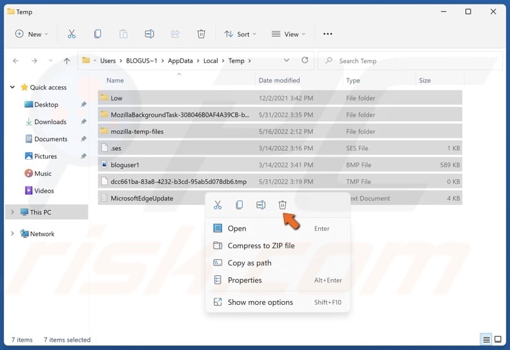The image size is (510, 350).
Task: Click the 589 KB size cell
Action: 450,165
